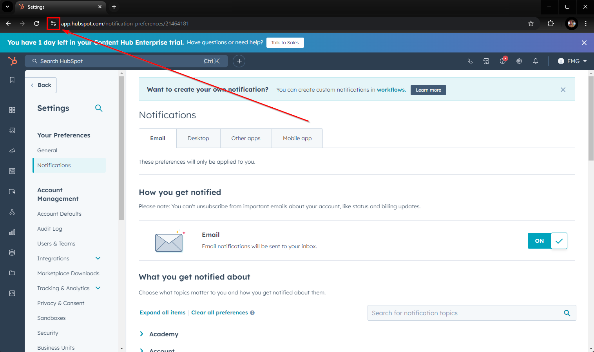Click the Search for notification topics field
The image size is (594, 352).
coord(472,313)
